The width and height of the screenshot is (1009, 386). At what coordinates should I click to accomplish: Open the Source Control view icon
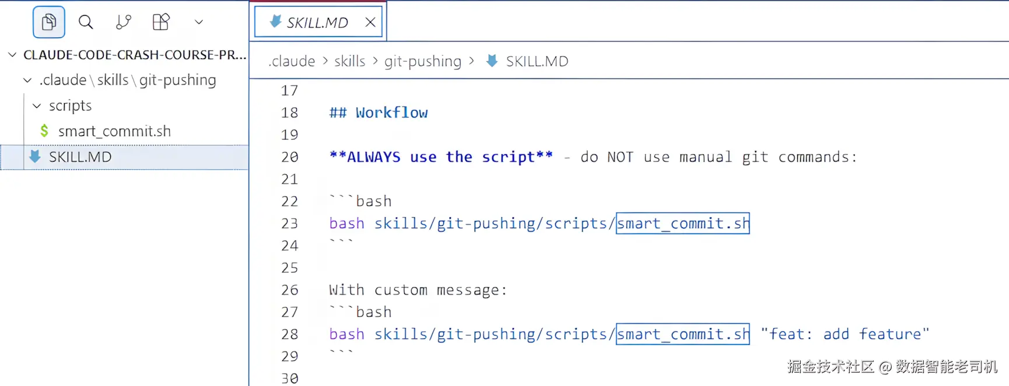point(124,22)
